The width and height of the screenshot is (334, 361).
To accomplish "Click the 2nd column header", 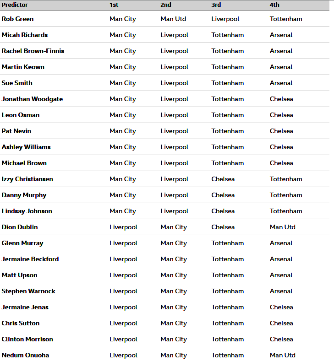I will [x=166, y=5].
